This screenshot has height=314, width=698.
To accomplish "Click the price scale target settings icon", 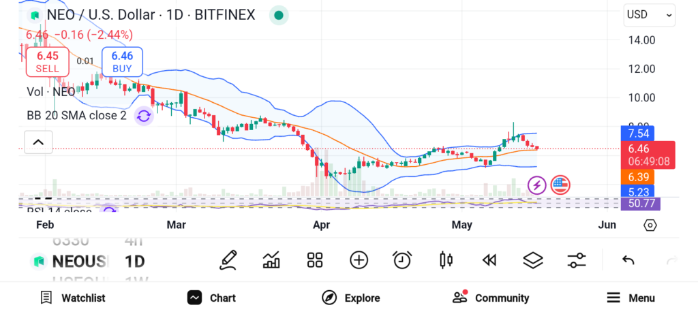I will pyautogui.click(x=650, y=225).
